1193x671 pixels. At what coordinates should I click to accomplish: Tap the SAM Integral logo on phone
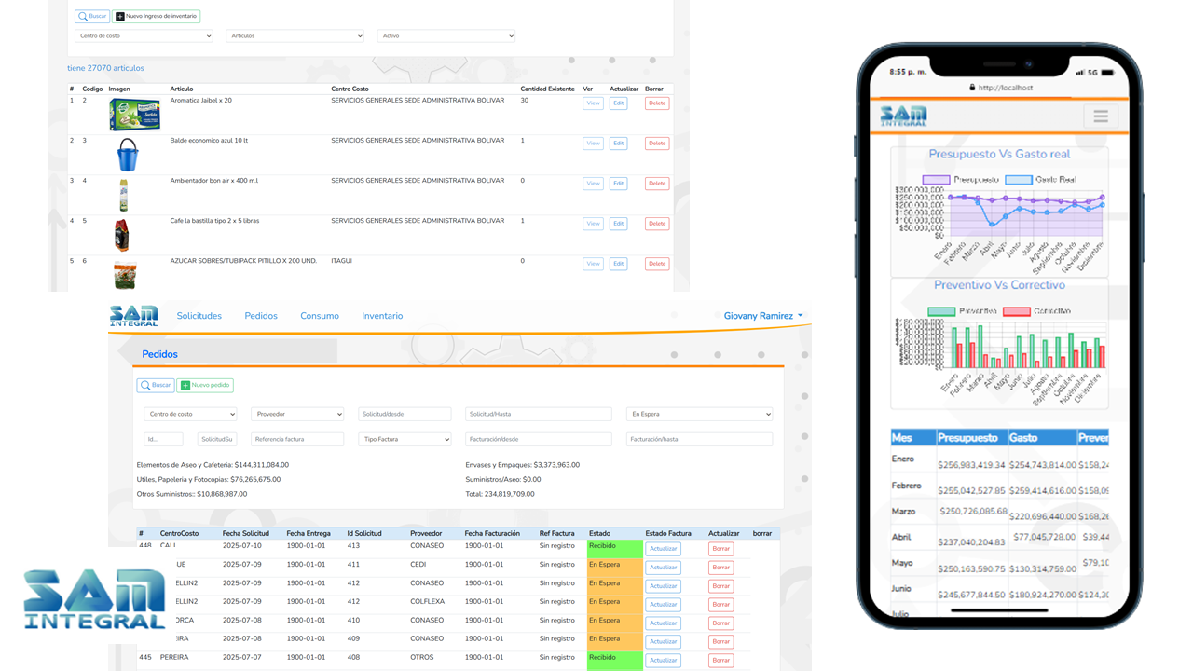coord(903,116)
